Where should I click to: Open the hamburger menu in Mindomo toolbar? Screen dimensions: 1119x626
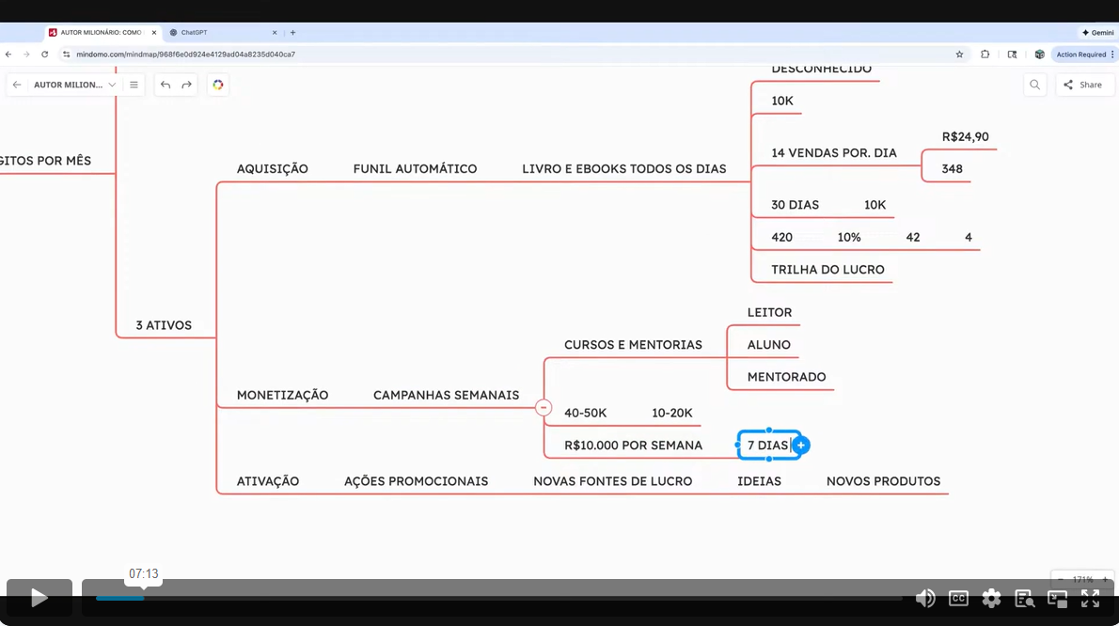tap(134, 85)
